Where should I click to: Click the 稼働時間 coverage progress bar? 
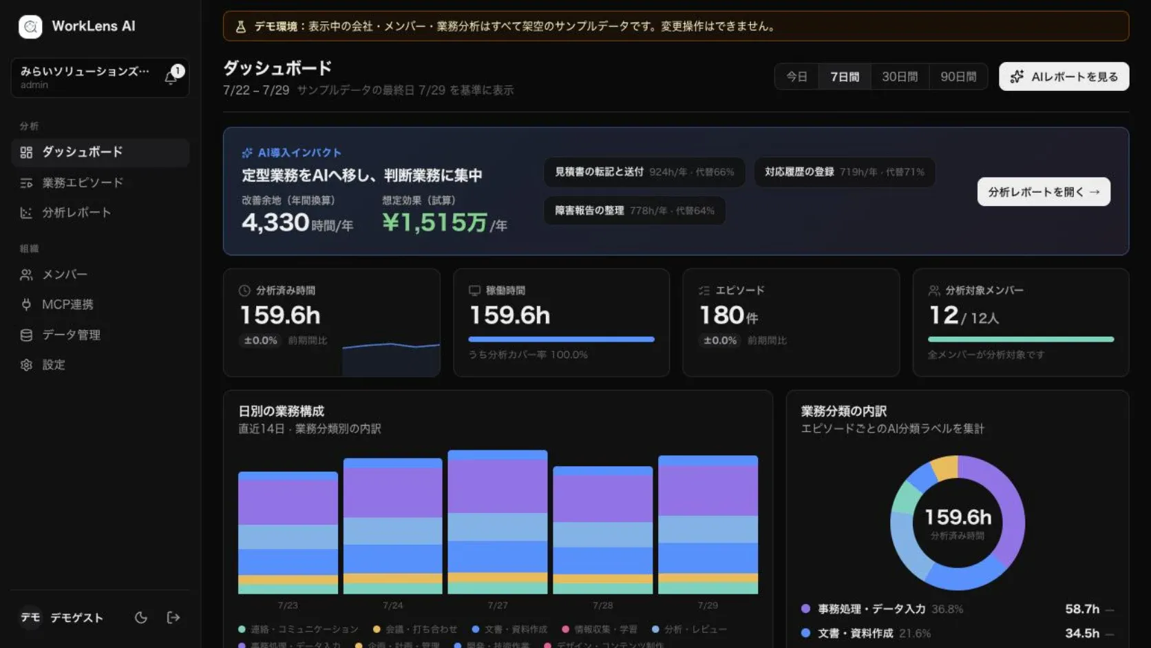tap(561, 339)
